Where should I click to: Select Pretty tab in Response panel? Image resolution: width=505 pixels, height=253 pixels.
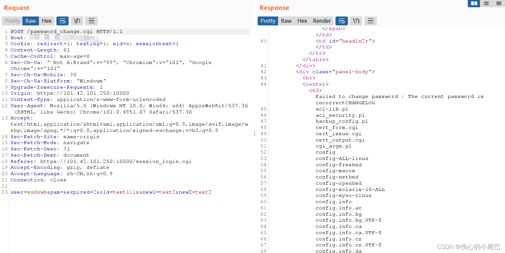click(x=268, y=21)
